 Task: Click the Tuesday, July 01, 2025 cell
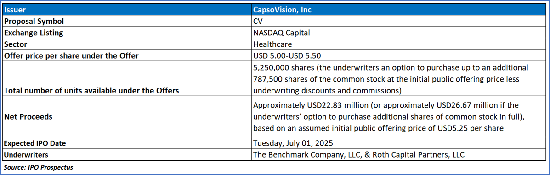tap(400, 143)
